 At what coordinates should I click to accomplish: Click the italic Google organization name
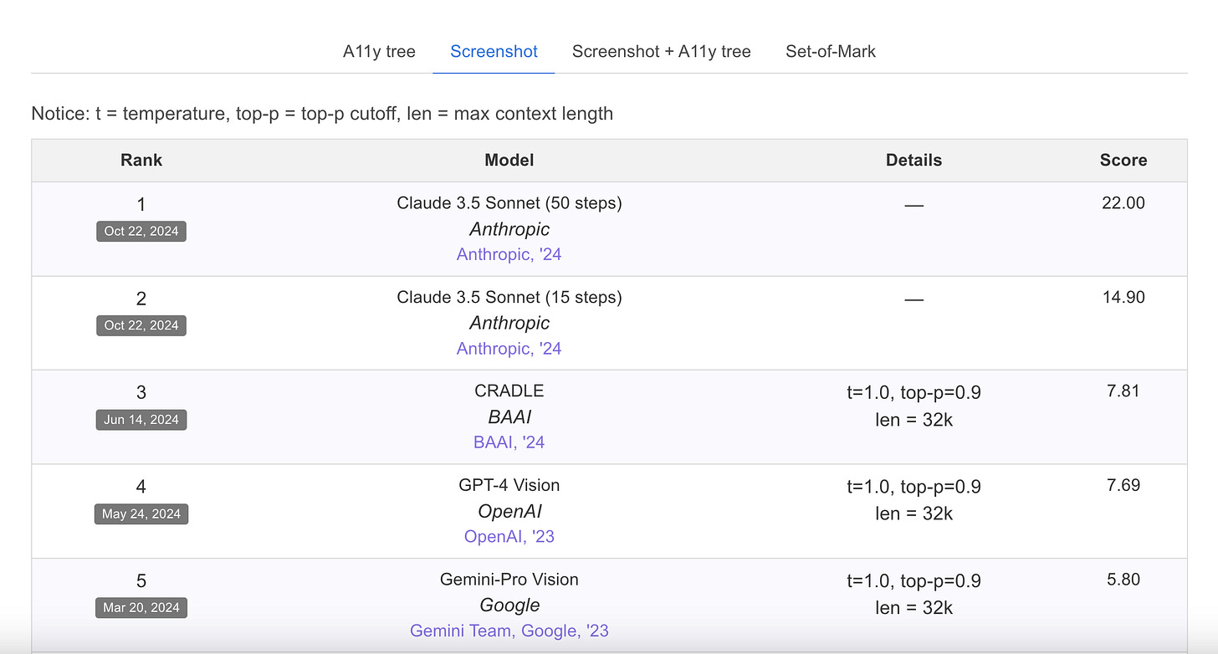(x=509, y=605)
